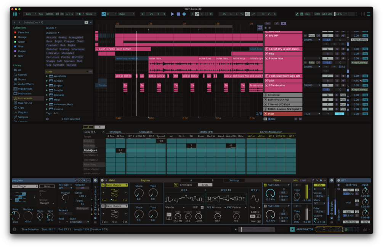Click the Arrangement Record button
Screen dimensions: 383x247
[184, 14]
